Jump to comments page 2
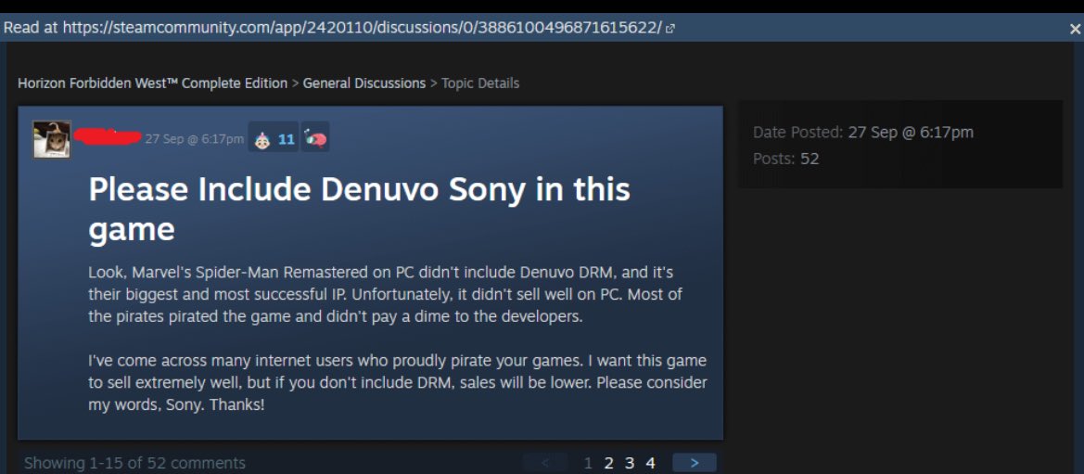The image size is (1084, 474). 609,462
